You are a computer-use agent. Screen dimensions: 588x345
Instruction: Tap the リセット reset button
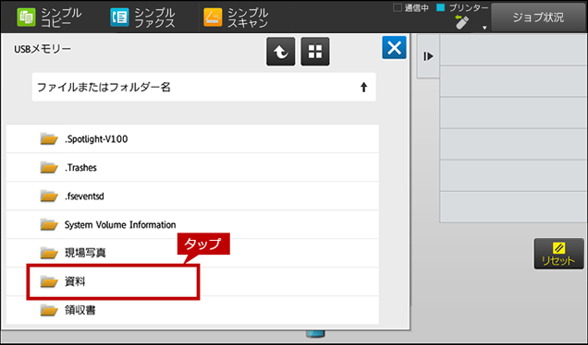[558, 254]
